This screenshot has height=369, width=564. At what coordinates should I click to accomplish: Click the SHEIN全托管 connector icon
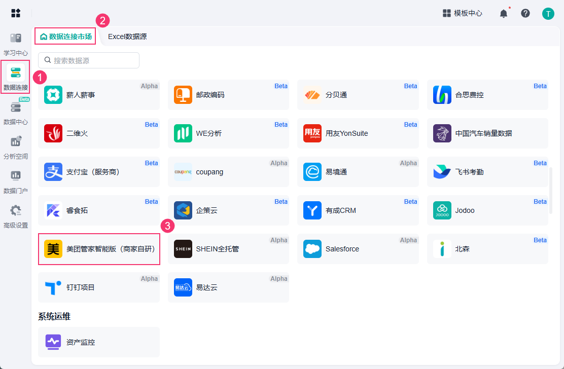pyautogui.click(x=183, y=249)
